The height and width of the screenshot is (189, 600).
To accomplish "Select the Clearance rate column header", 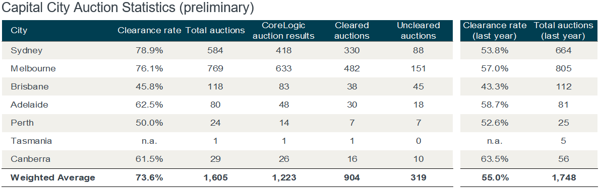I will click(149, 31).
